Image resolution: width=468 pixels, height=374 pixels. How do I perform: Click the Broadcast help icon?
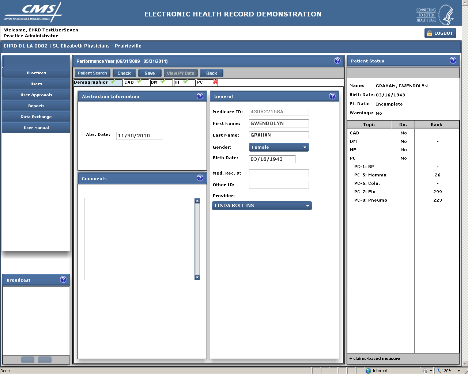click(63, 279)
